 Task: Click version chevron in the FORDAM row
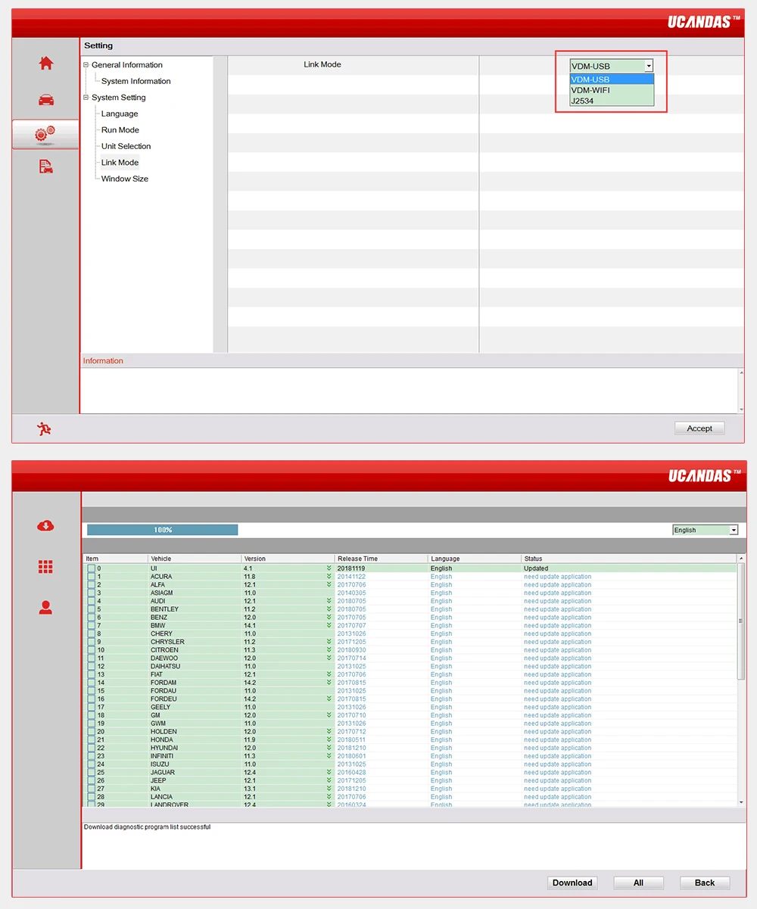click(x=329, y=683)
